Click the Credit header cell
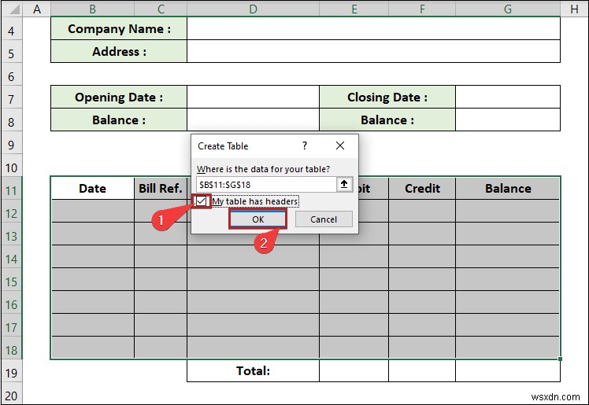The image size is (589, 405). (422, 188)
